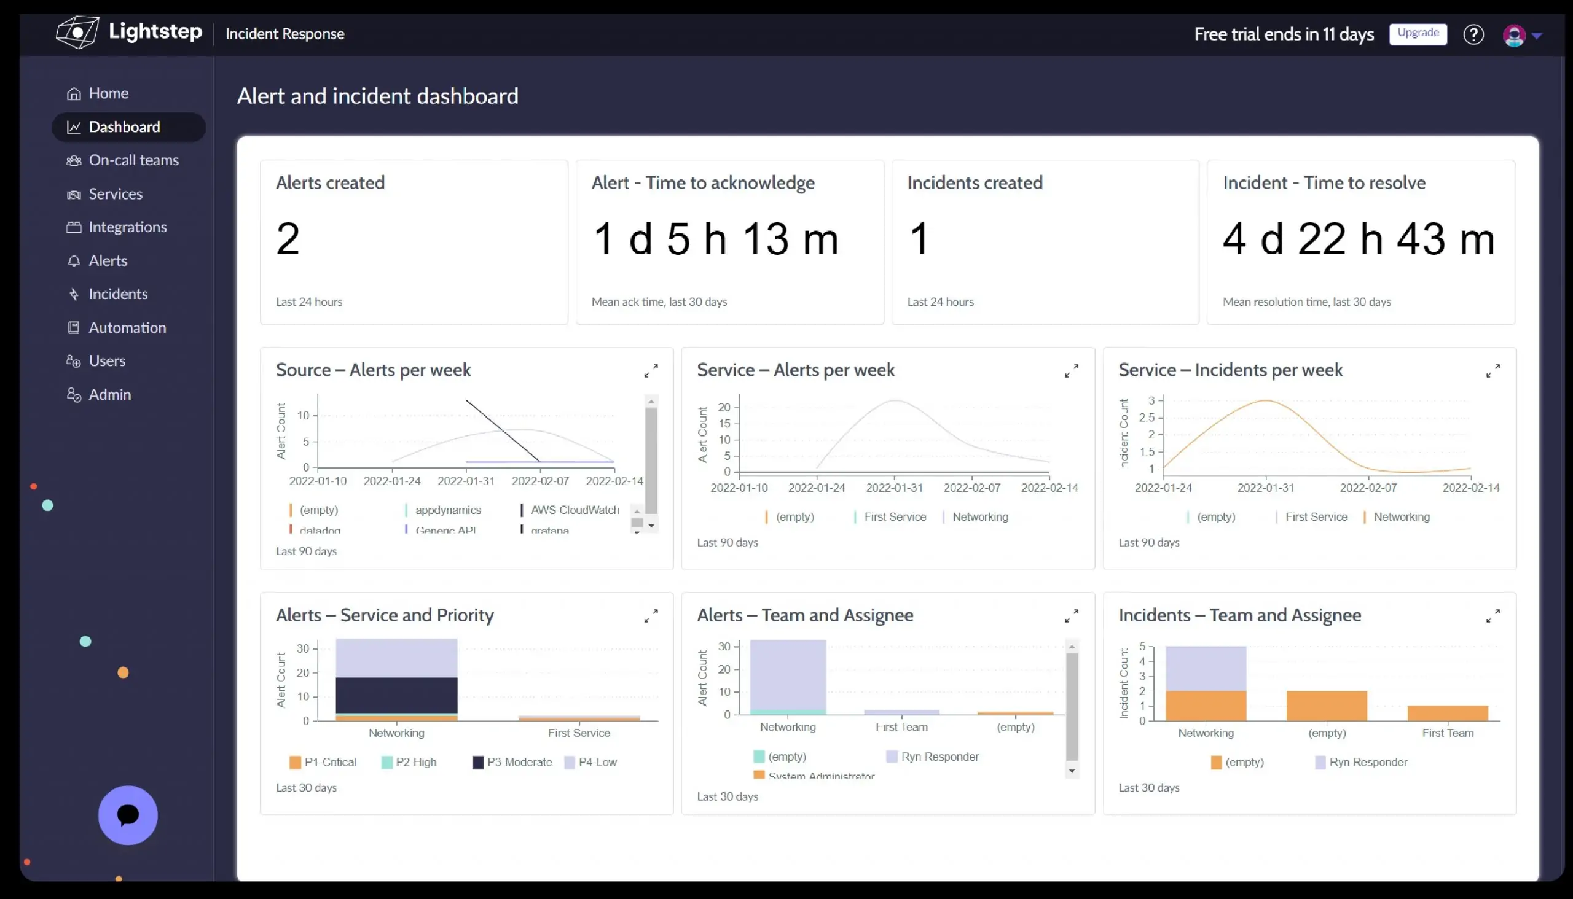
Task: Expand the Service – Alerts per week chart
Action: 1072,370
